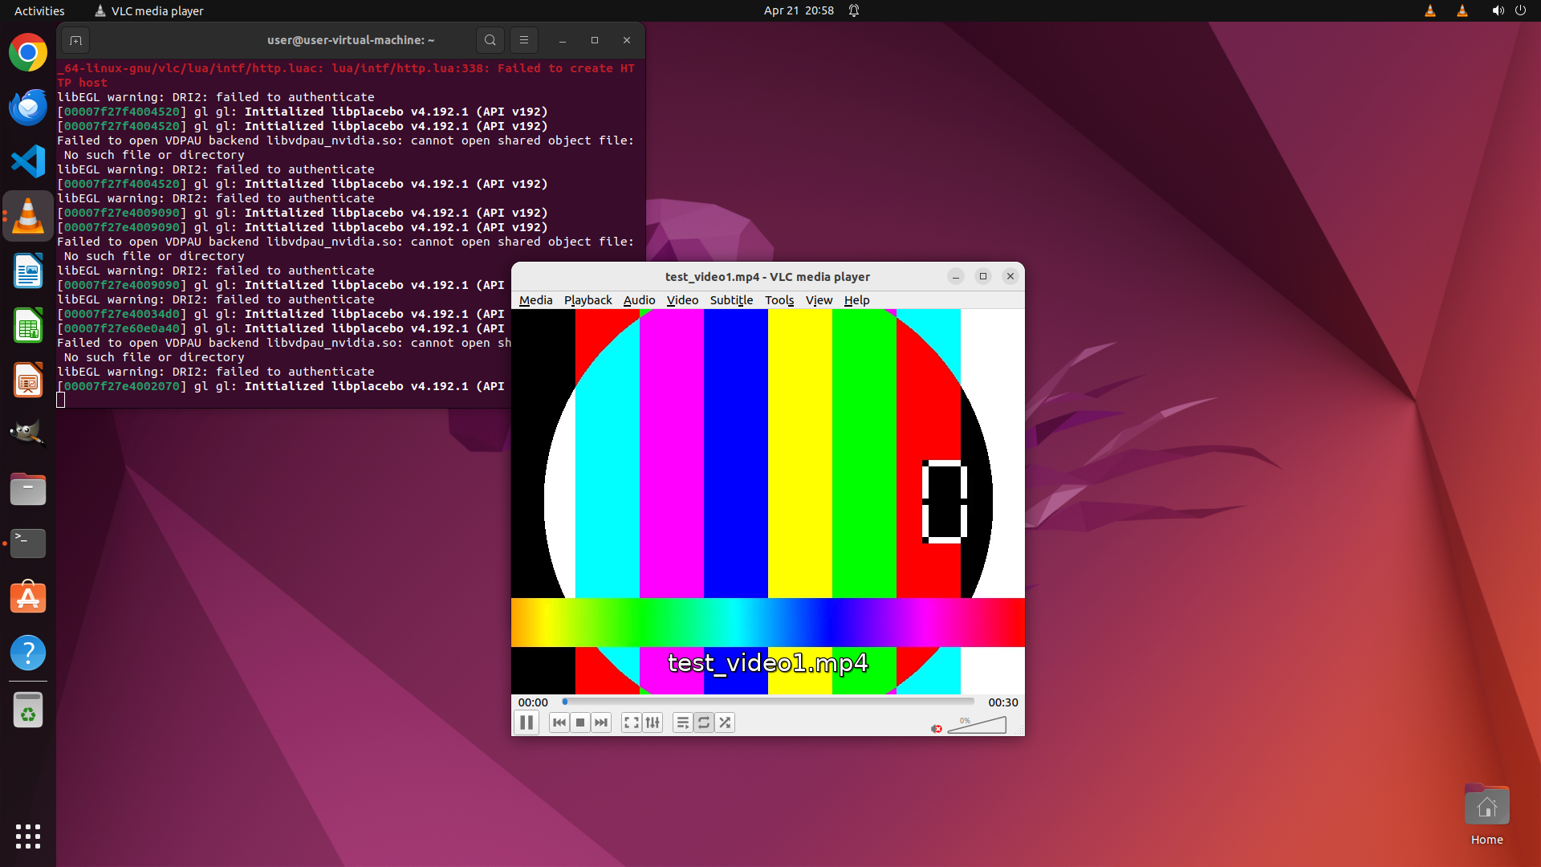Screen dimensions: 1541x867
Task: Unmute audio via speaker icon
Action: pos(937,728)
